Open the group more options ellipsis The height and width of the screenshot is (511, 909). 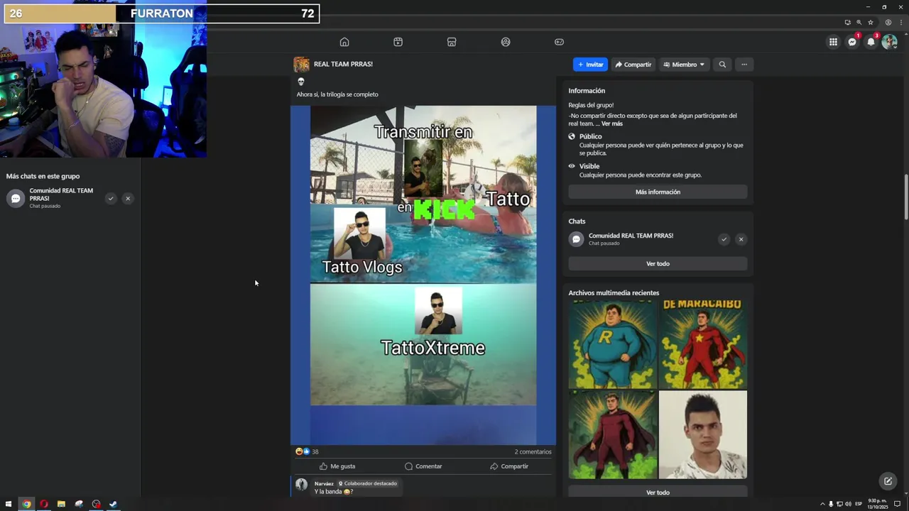[744, 65]
